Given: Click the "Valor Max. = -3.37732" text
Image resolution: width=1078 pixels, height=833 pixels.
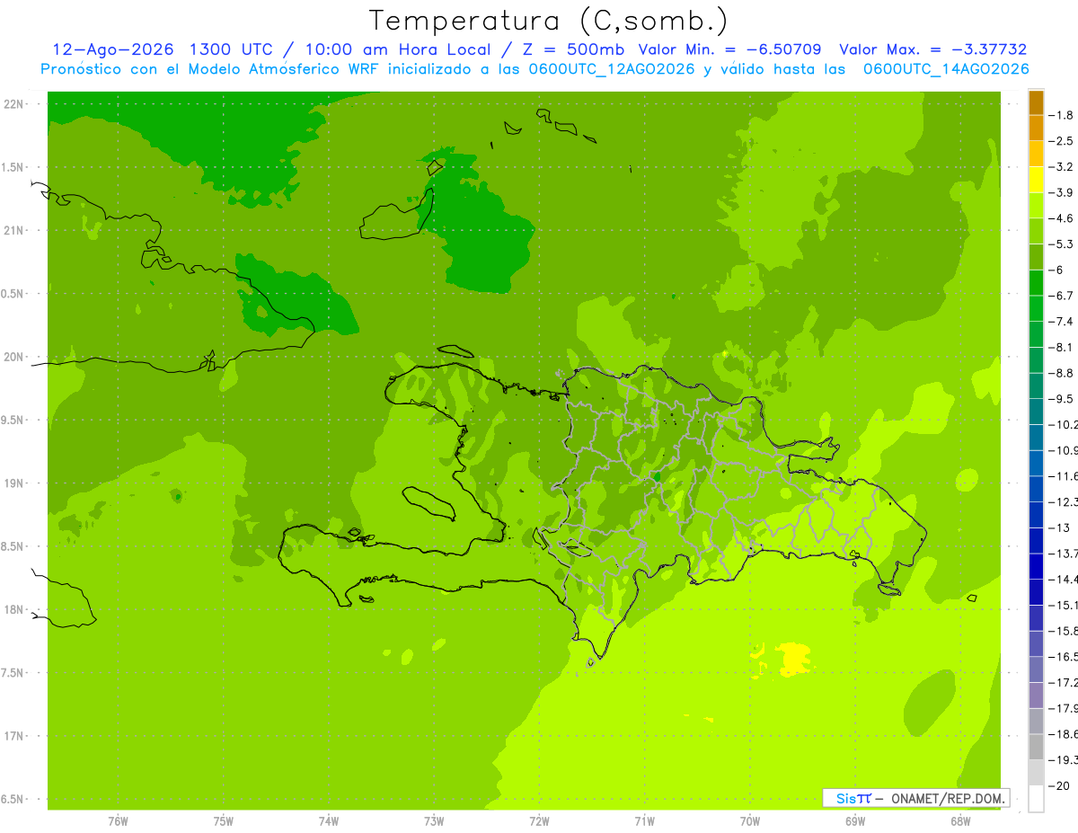Looking at the screenshot, I should 932,49.
